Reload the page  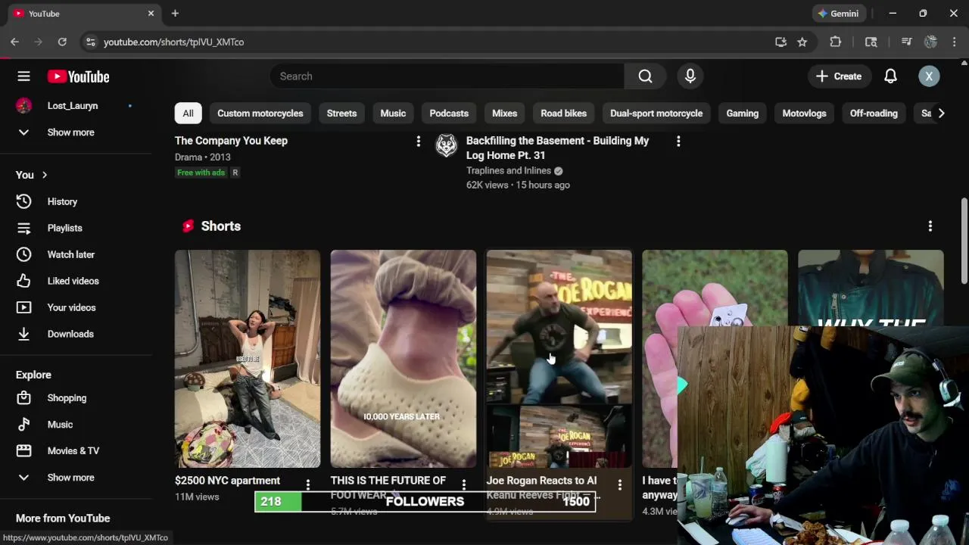[x=62, y=42]
